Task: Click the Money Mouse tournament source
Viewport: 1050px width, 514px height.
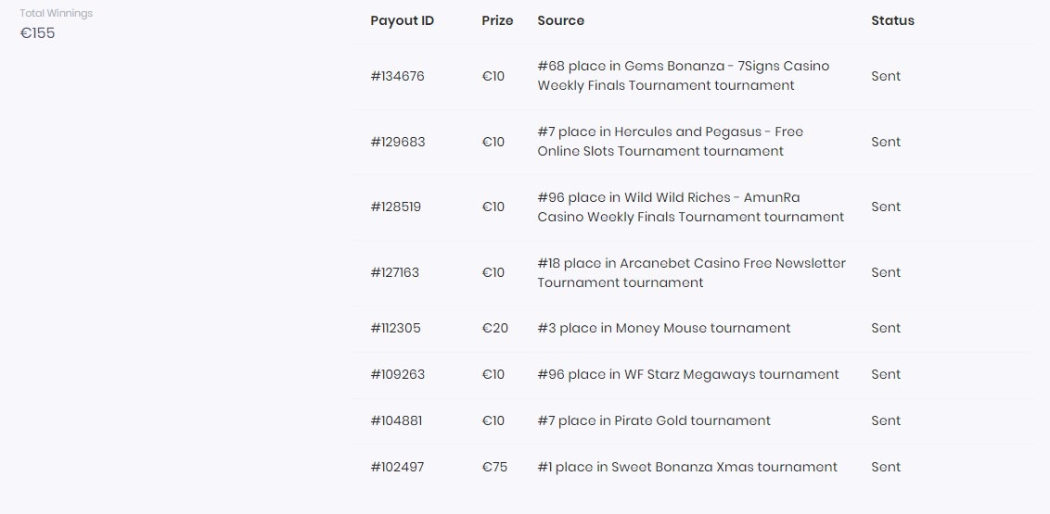Action: [663, 328]
